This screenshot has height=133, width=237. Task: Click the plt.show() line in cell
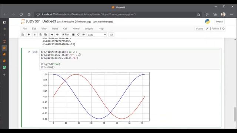click(48, 67)
